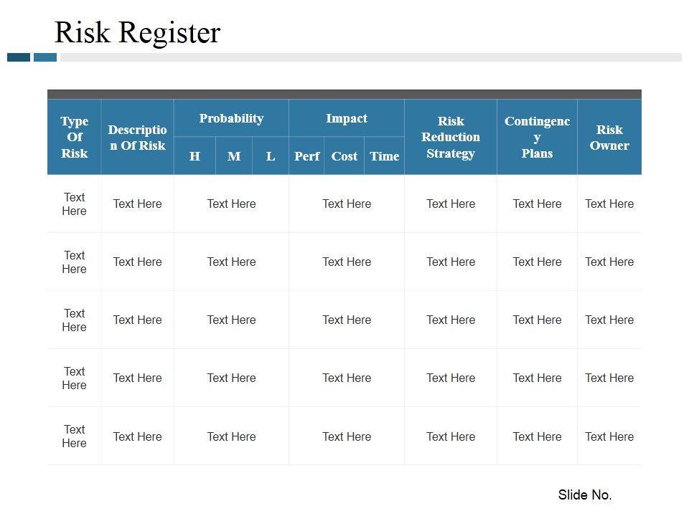Click the Time impact sub-header
This screenshot has width=689, height=516.
385,156
